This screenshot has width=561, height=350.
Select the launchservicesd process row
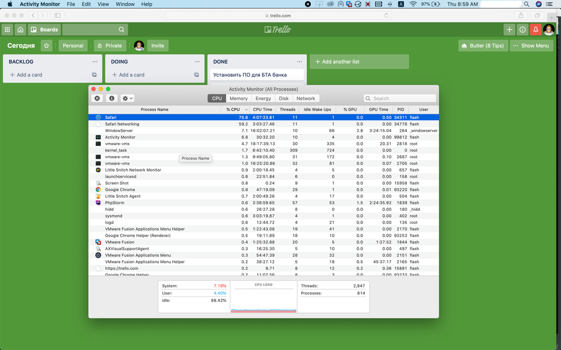pyautogui.click(x=264, y=177)
